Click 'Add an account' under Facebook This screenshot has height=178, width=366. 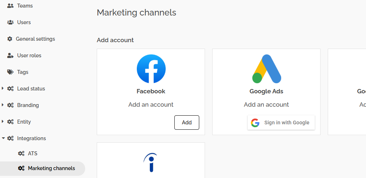pyautogui.click(x=151, y=104)
